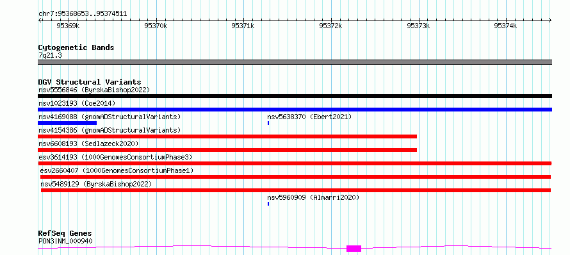Click the black nsv5556846 variant bar
Image resolution: width=570 pixels, height=255 pixels.
click(x=295, y=96)
